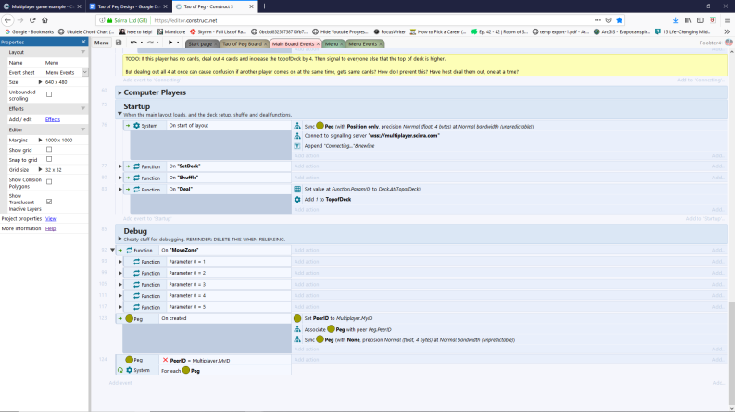Expand the Parameter 0 = 3 sub-event
741x418 pixels.
(x=120, y=285)
